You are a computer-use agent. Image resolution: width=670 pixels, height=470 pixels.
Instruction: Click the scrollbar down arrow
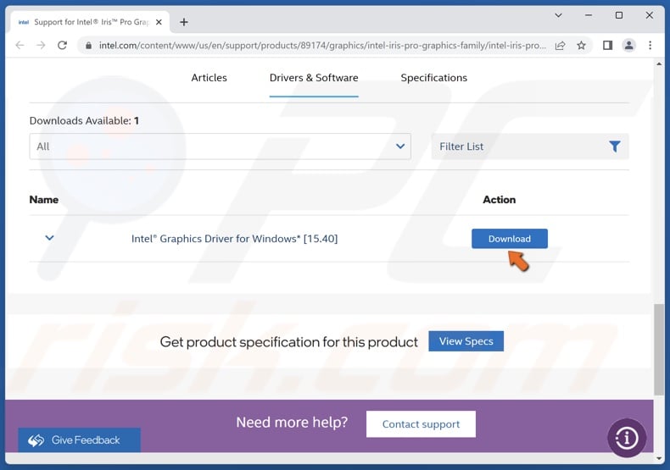(658, 458)
